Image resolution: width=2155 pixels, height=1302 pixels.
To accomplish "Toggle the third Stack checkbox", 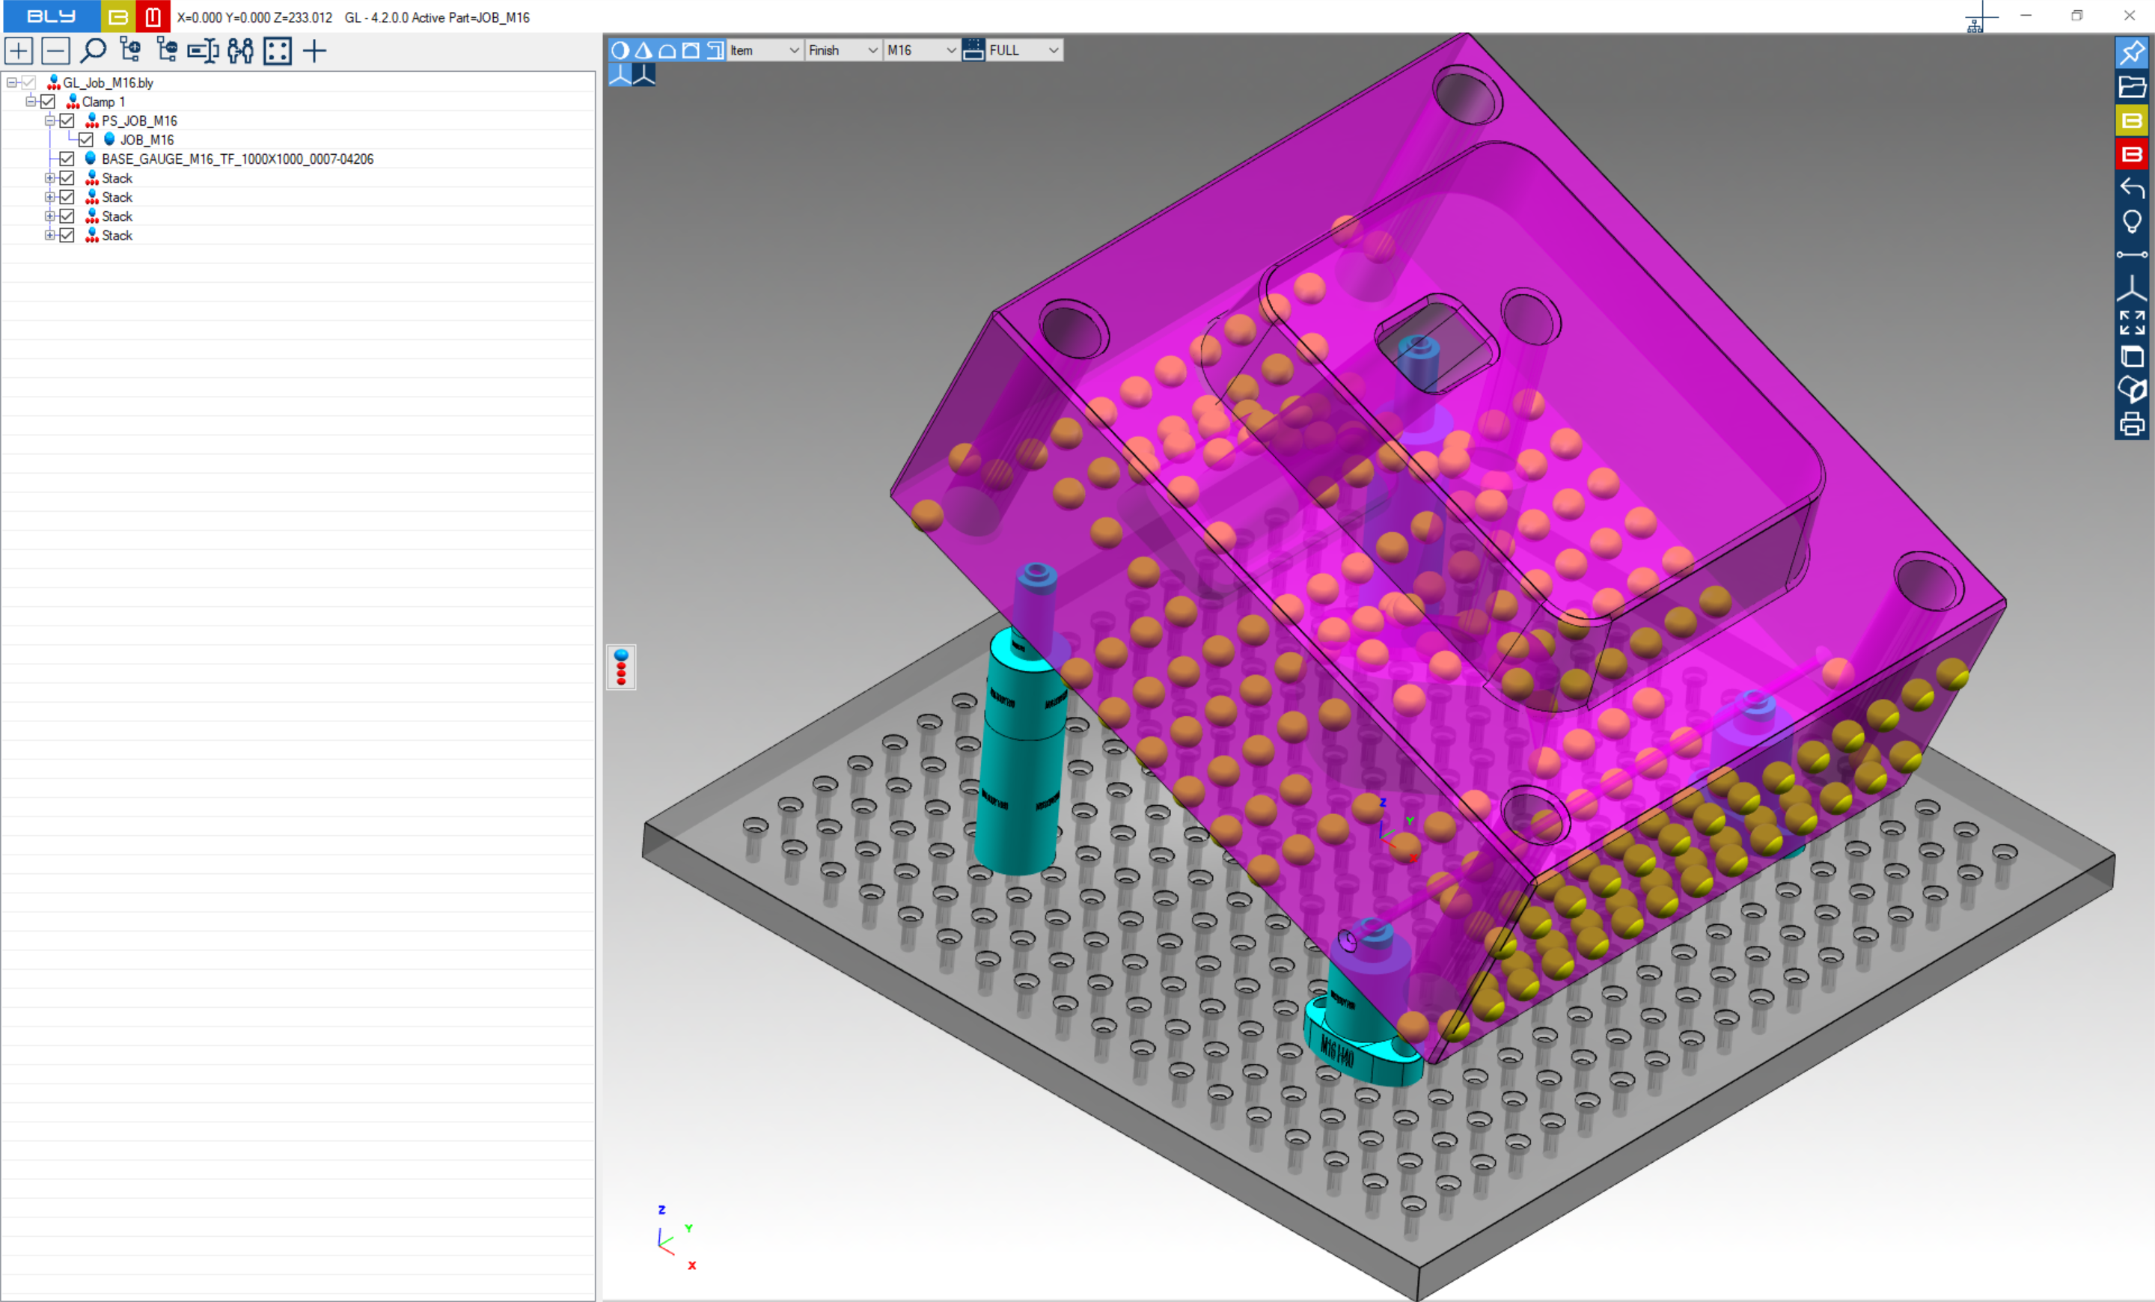I will point(67,216).
